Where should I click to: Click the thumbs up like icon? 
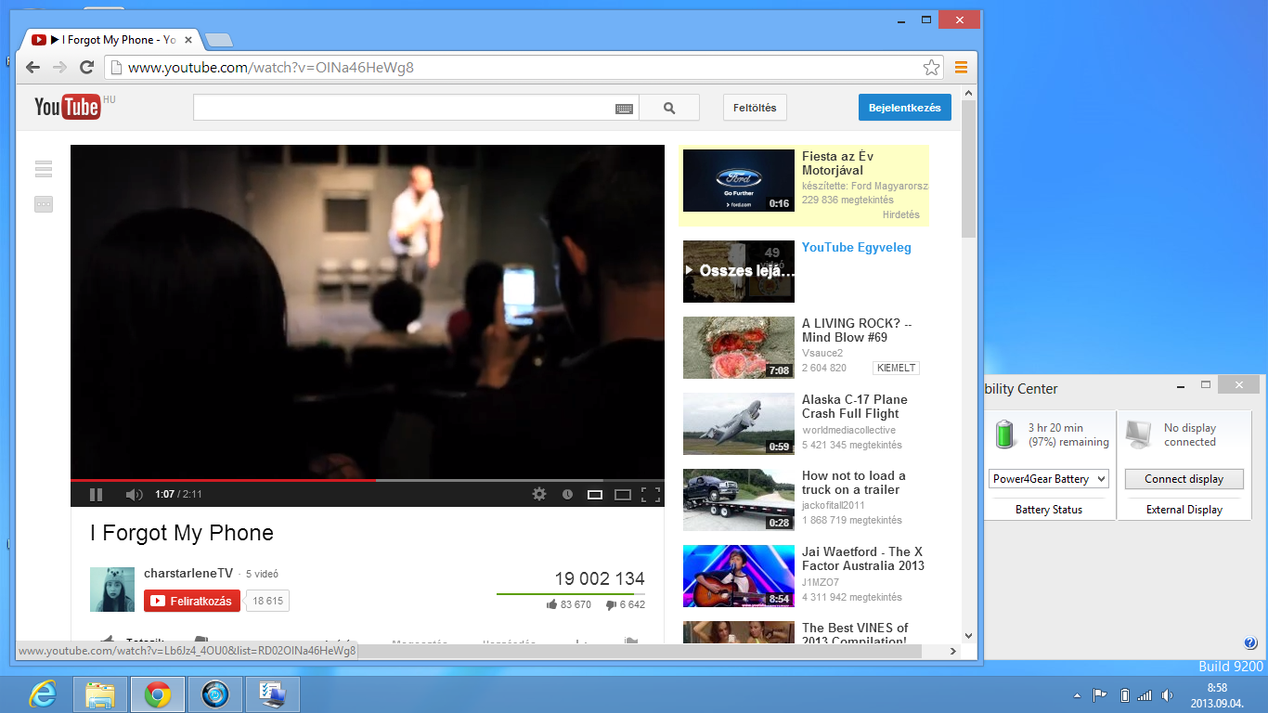(x=552, y=604)
